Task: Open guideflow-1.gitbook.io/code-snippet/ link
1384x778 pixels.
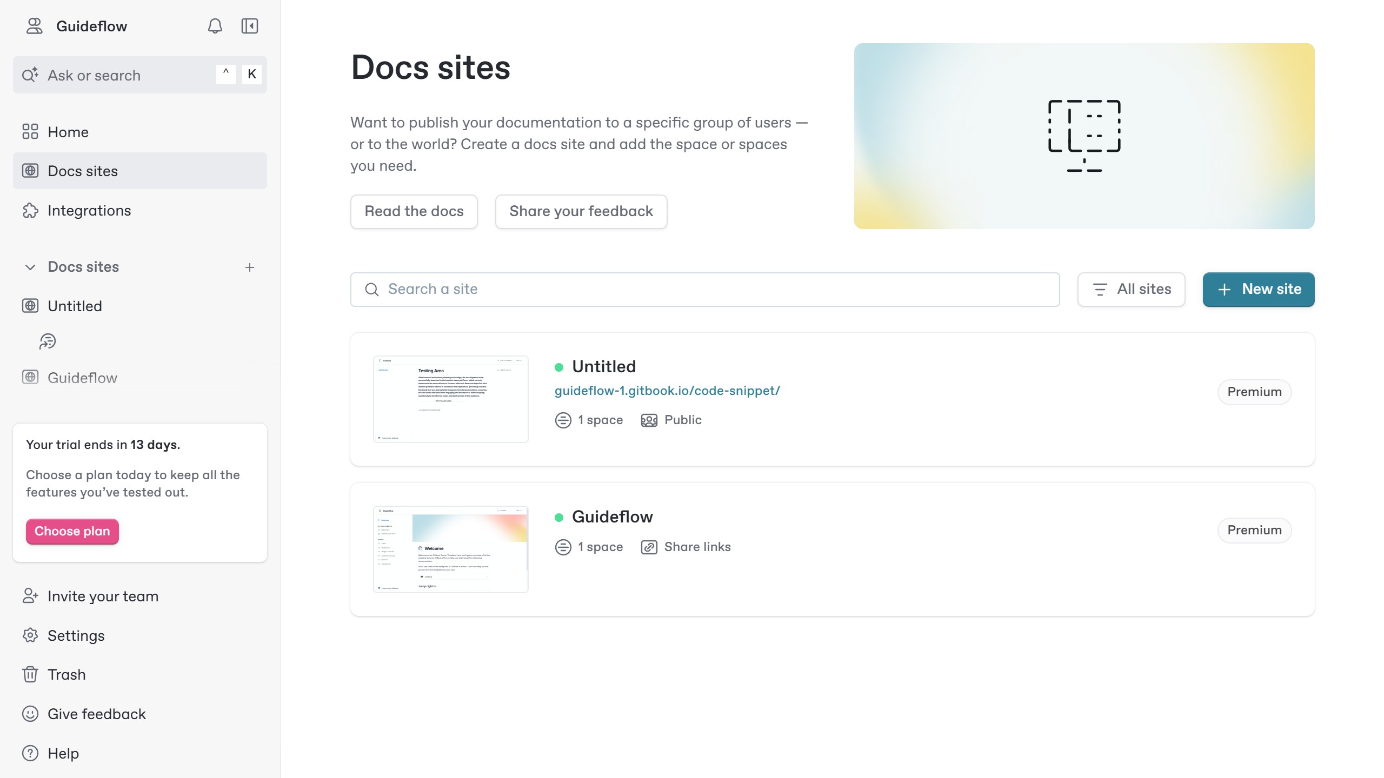Action: [x=667, y=391]
